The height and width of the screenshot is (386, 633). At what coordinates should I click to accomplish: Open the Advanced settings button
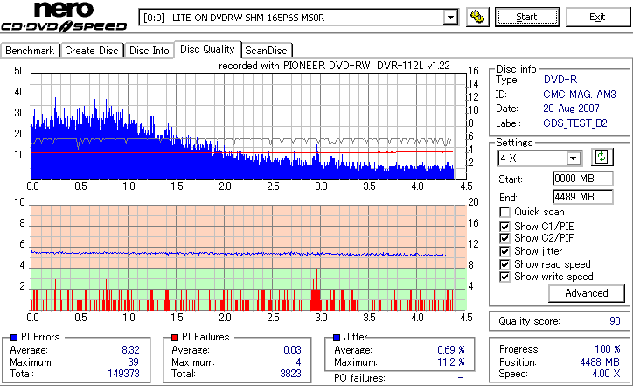[x=586, y=293]
